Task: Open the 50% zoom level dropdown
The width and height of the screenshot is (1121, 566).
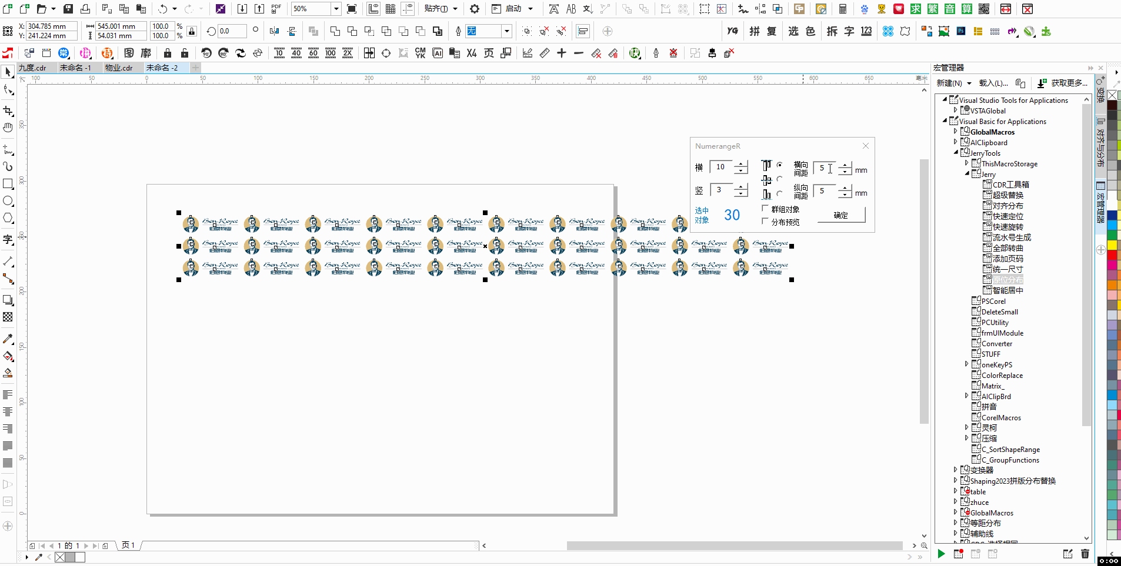Action: (x=336, y=9)
